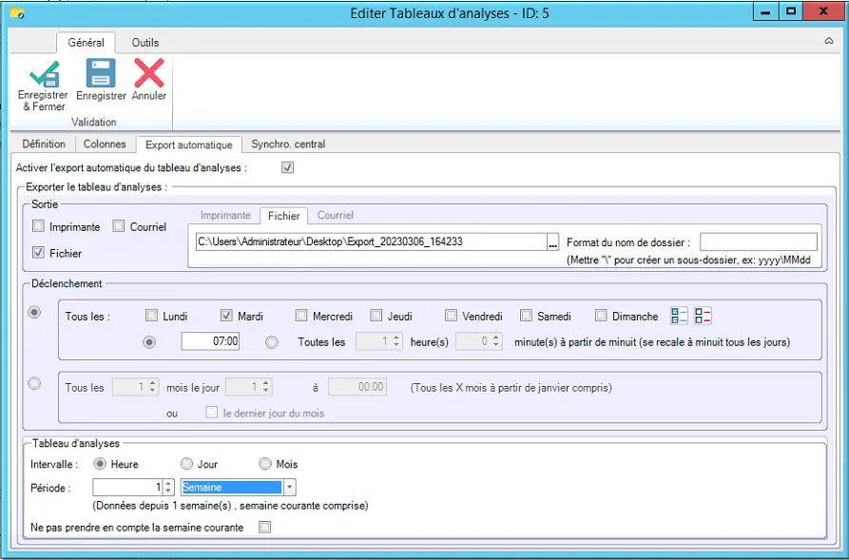Select Mois interval radio button

click(x=264, y=464)
